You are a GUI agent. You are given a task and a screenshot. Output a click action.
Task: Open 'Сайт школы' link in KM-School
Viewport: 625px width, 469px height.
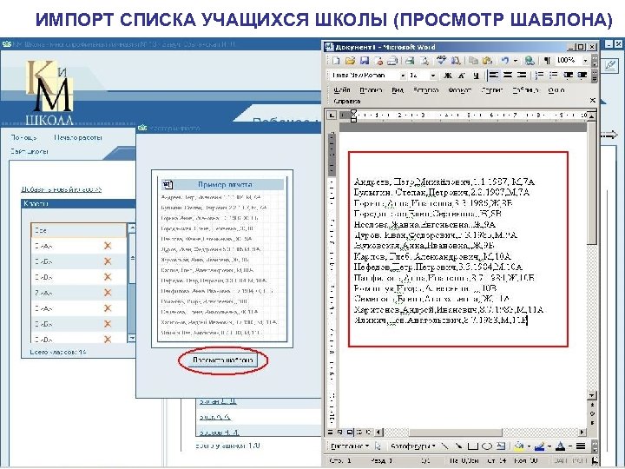tap(30, 151)
